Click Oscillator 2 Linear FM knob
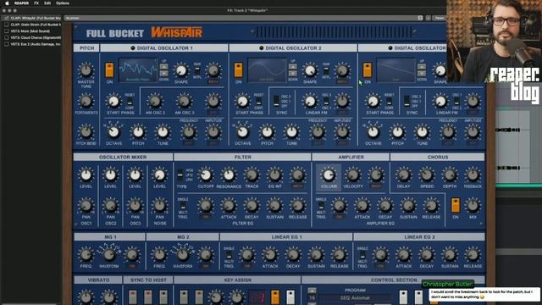Image resolution: width=542 pixels, height=305 pixels. (x=310, y=102)
